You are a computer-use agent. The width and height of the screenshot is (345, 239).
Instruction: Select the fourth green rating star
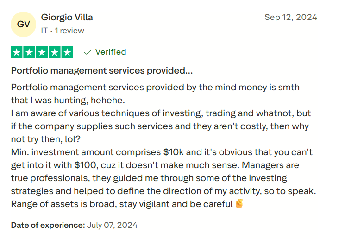(54, 52)
